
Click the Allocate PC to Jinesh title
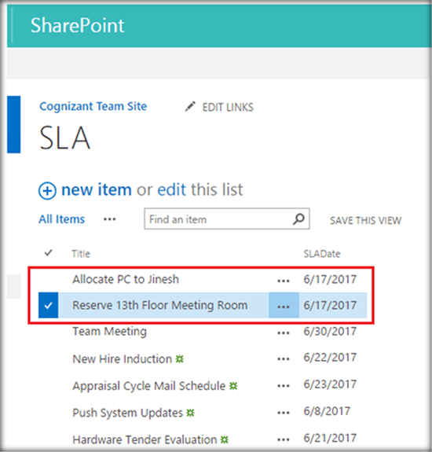click(x=126, y=279)
